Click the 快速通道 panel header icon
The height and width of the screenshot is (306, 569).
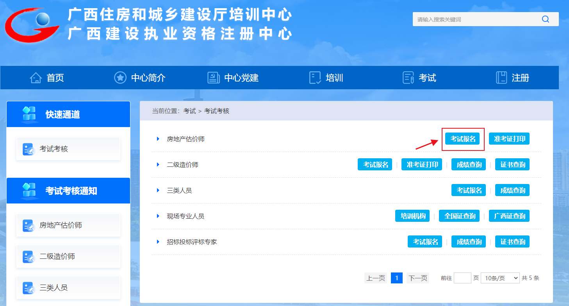click(x=29, y=114)
